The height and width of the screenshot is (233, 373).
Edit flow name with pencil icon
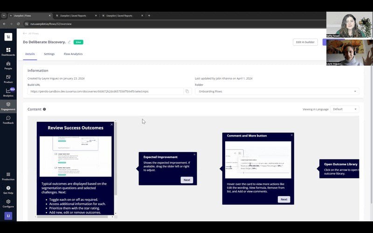click(x=69, y=42)
